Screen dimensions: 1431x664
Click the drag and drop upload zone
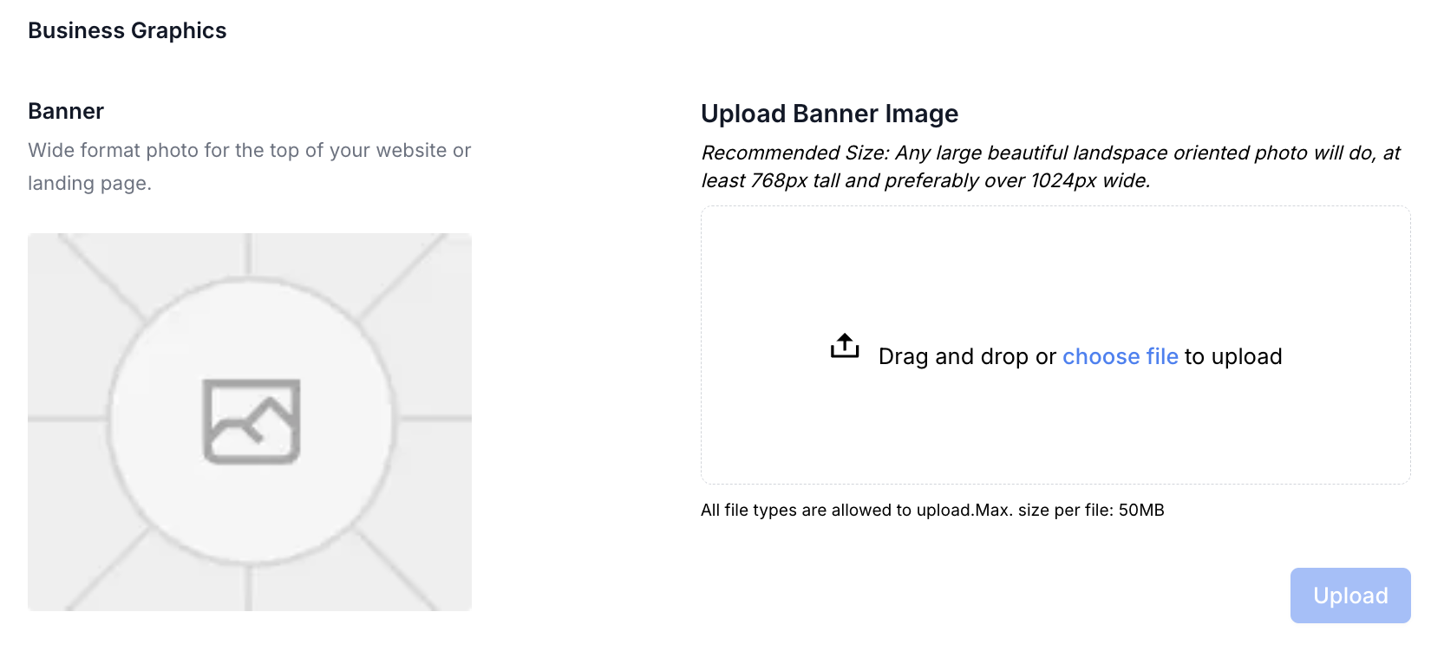point(1055,345)
